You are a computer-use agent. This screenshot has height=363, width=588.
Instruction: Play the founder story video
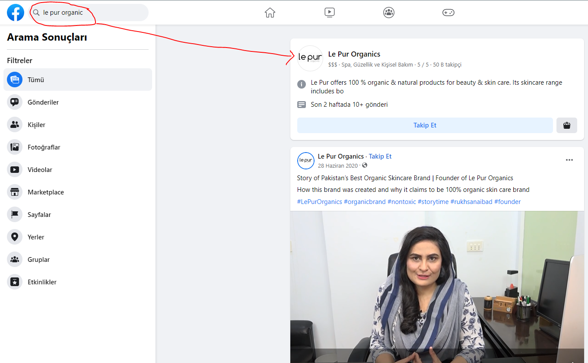[x=437, y=287]
